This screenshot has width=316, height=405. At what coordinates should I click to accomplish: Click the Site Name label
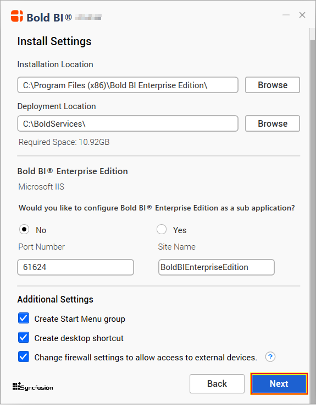tap(176, 247)
